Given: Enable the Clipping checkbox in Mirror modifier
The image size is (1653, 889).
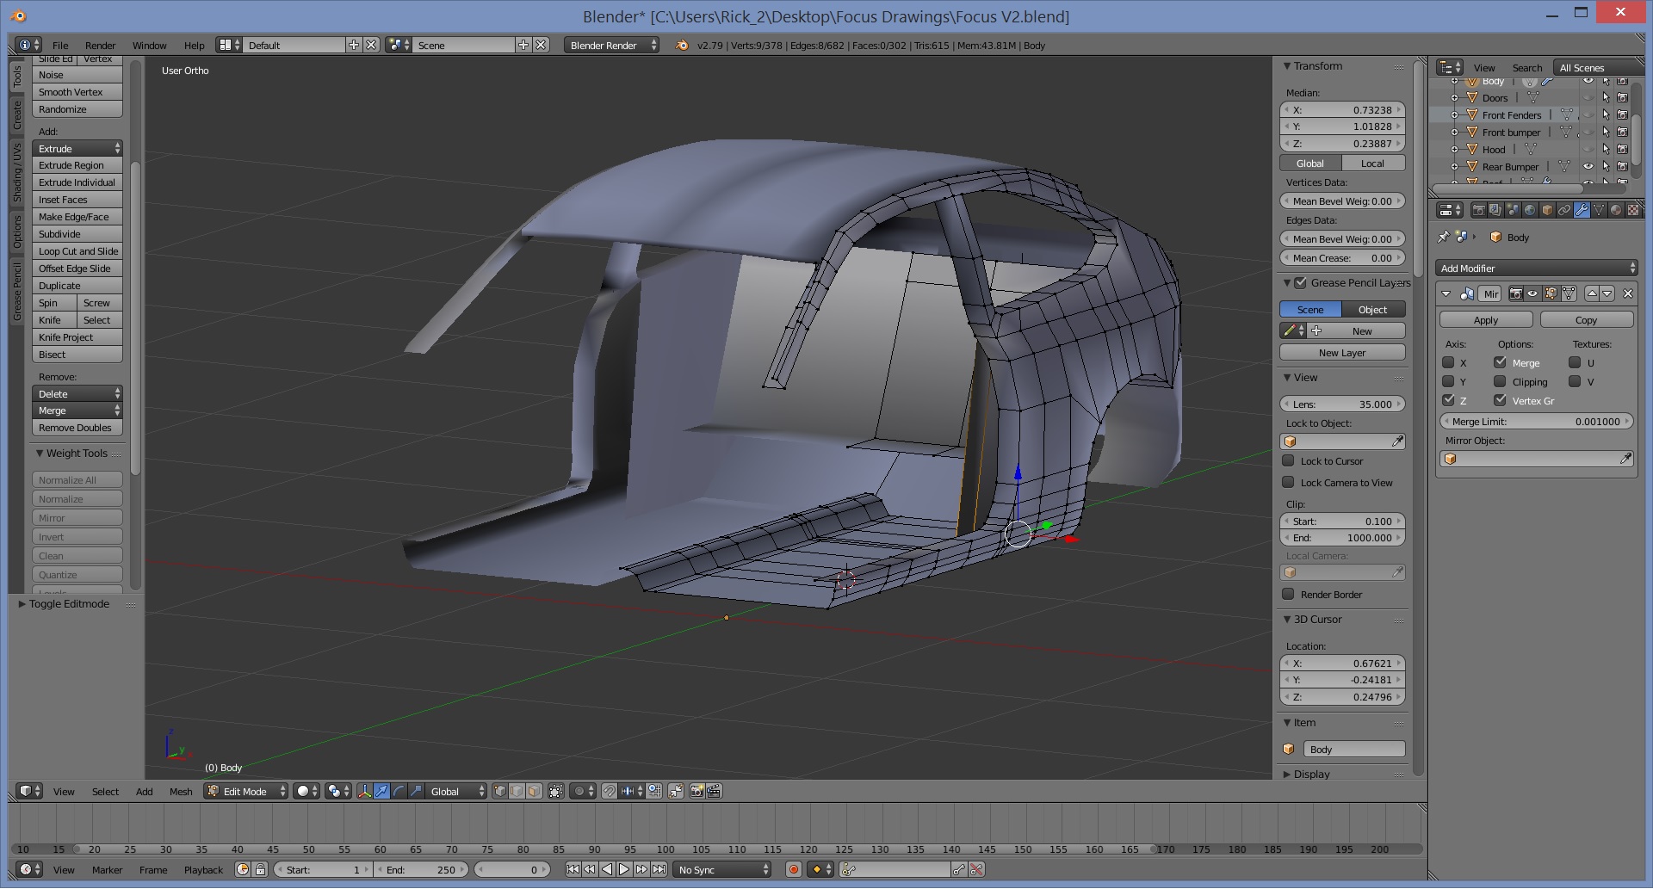Looking at the screenshot, I should (x=1500, y=381).
